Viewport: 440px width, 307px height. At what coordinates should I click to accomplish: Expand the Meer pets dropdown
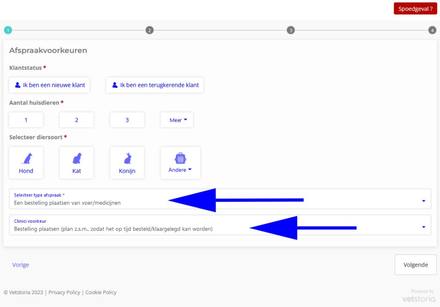click(177, 120)
